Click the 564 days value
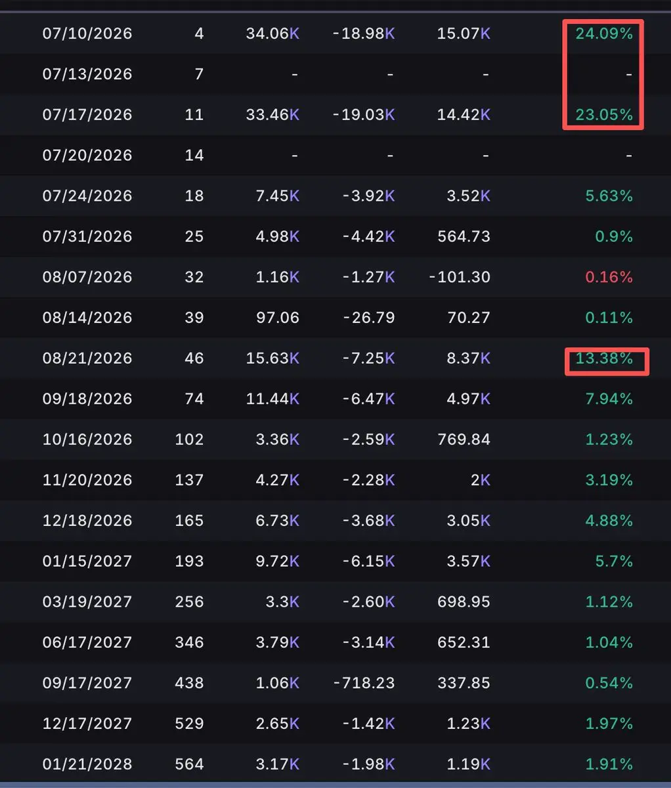The width and height of the screenshot is (671, 788). tap(190, 764)
